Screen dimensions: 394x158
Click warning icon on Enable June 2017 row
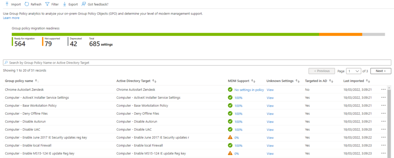coord(230,137)
